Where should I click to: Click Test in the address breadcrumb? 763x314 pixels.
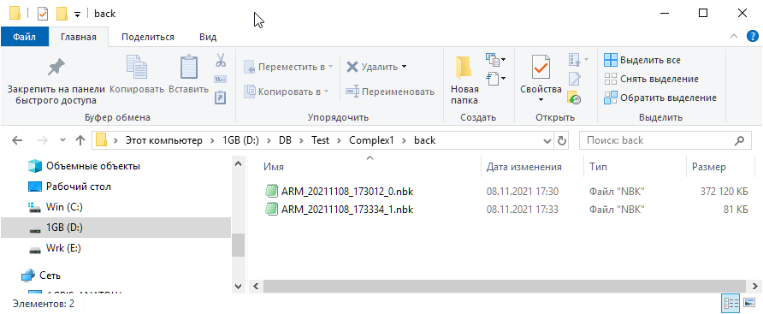320,140
